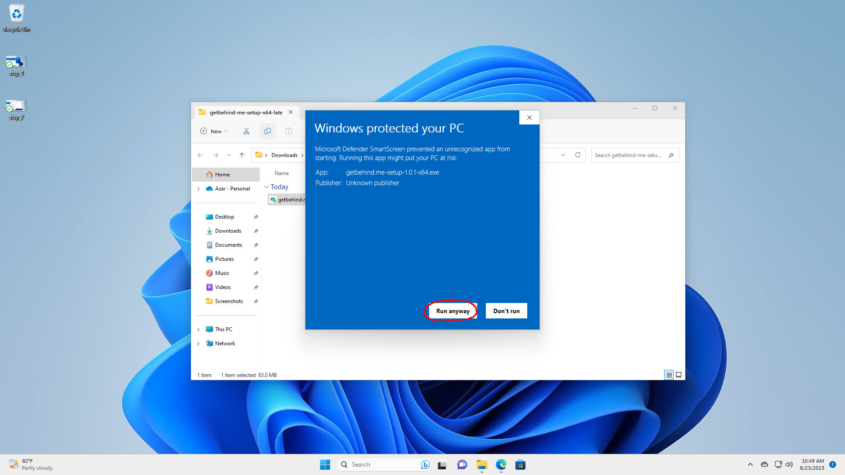Open the volume tray icon
The height and width of the screenshot is (475, 845).
pyautogui.click(x=789, y=464)
